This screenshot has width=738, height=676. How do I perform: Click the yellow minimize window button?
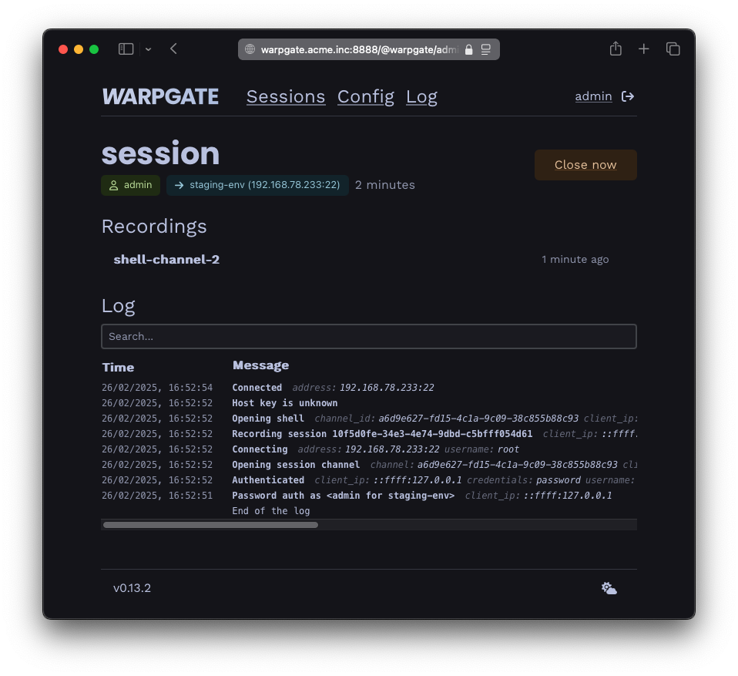[79, 49]
